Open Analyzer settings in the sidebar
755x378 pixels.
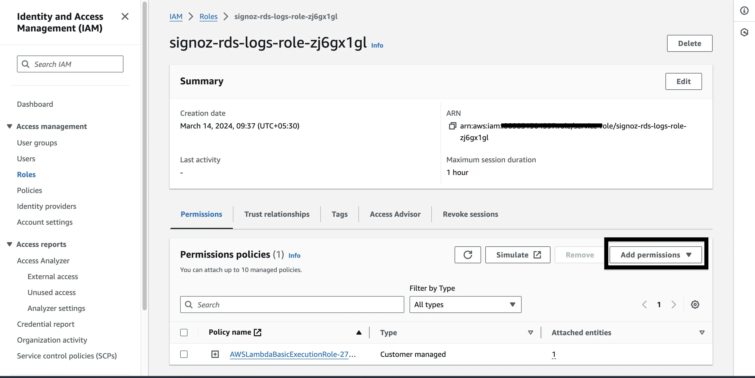click(56, 308)
